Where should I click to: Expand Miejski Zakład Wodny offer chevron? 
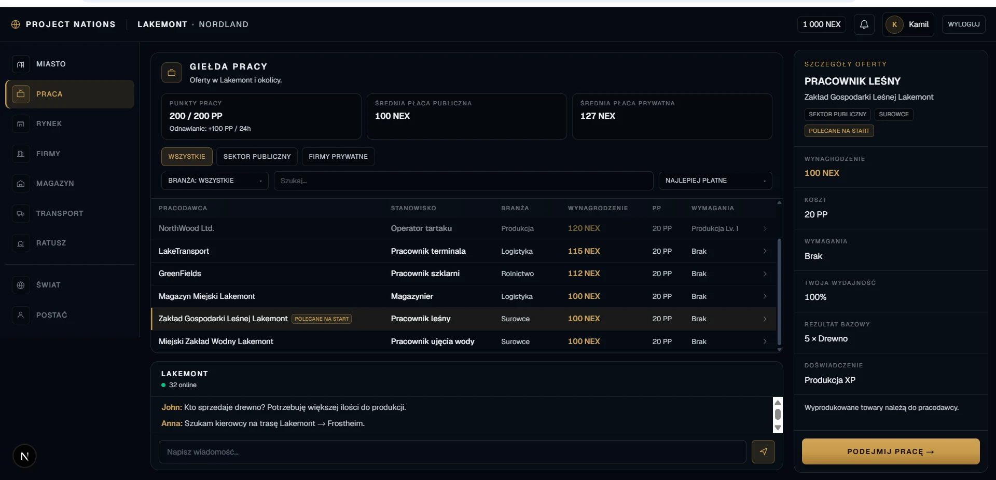(765, 341)
